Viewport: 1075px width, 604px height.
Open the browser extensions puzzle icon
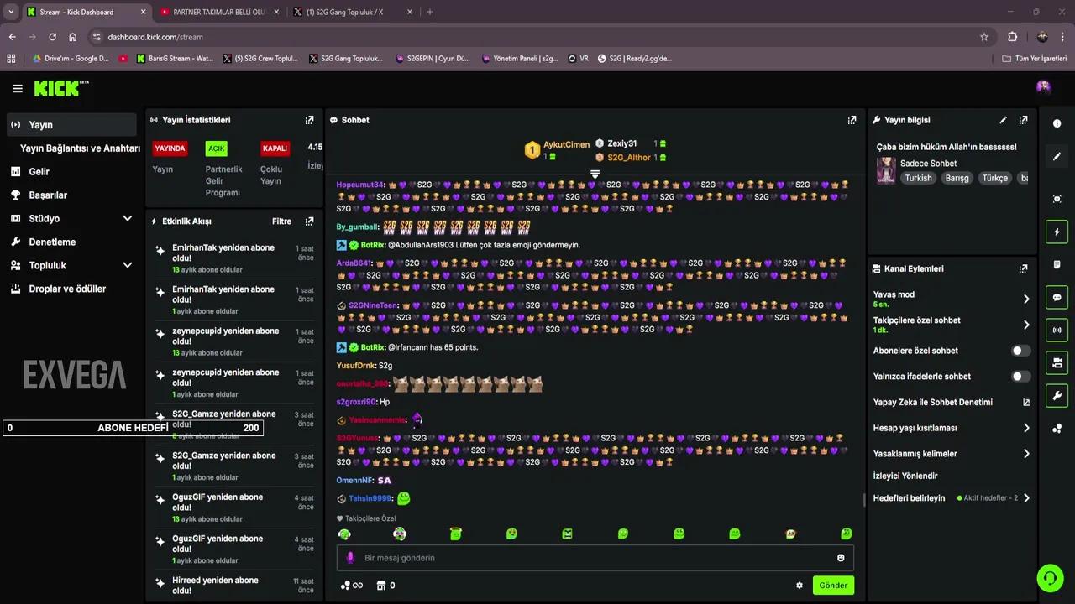coord(1012,37)
